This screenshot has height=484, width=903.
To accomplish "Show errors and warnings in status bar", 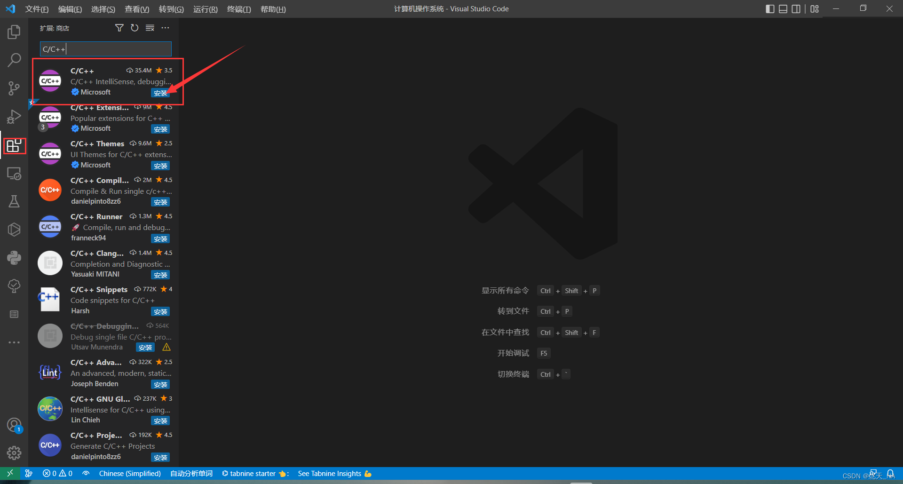I will pyautogui.click(x=57, y=473).
